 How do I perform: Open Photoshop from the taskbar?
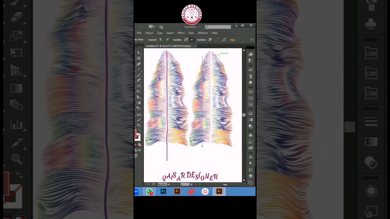point(163,192)
